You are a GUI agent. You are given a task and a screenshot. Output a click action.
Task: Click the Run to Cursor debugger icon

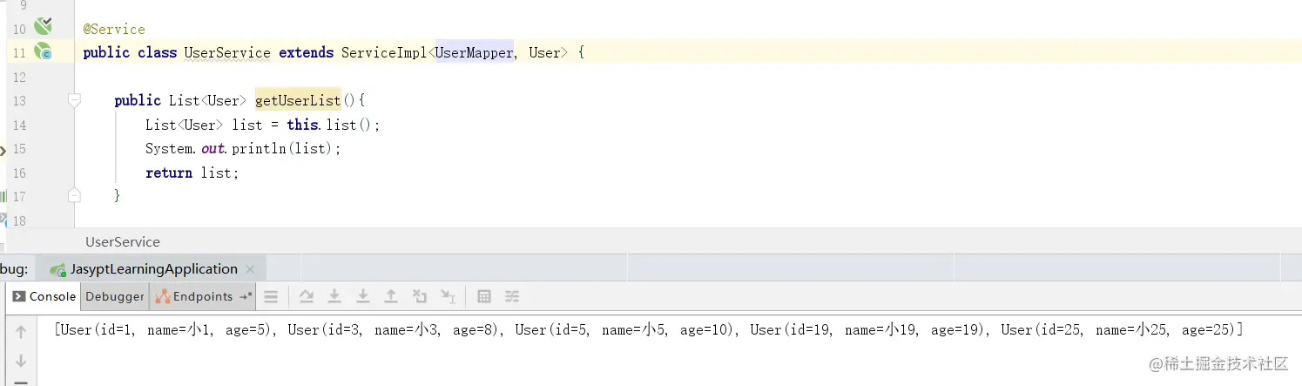448,297
